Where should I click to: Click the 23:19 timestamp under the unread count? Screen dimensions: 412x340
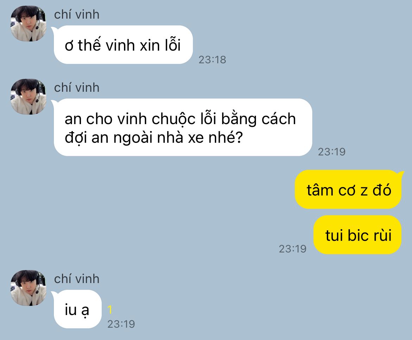point(121,324)
